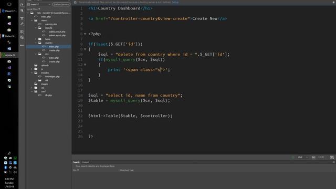Open the Local Files view dropdown
The image size is (336, 189).
coord(34,9)
